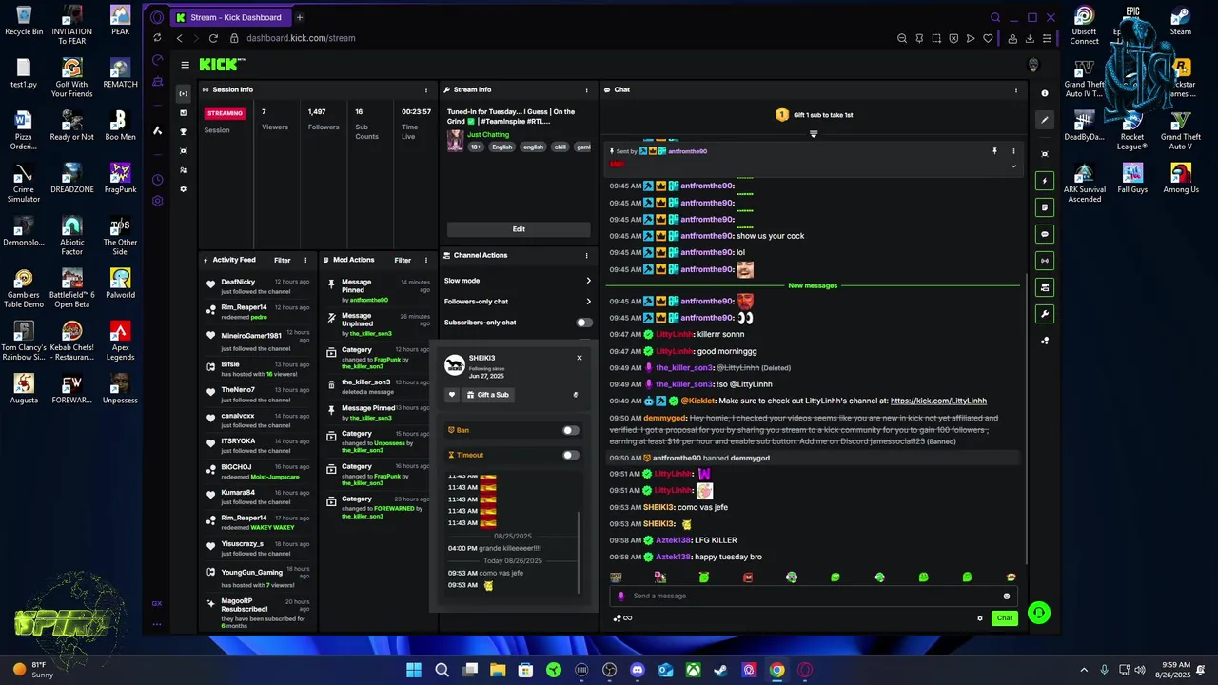Image resolution: width=1218 pixels, height=685 pixels.
Task: Click the info icon in right widget bar
Action: pos(1045,93)
